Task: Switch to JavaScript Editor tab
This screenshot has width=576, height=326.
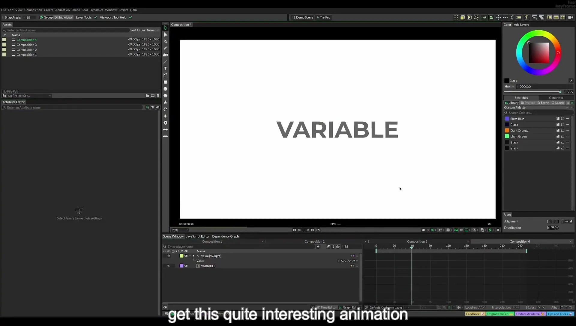Action: (198, 236)
